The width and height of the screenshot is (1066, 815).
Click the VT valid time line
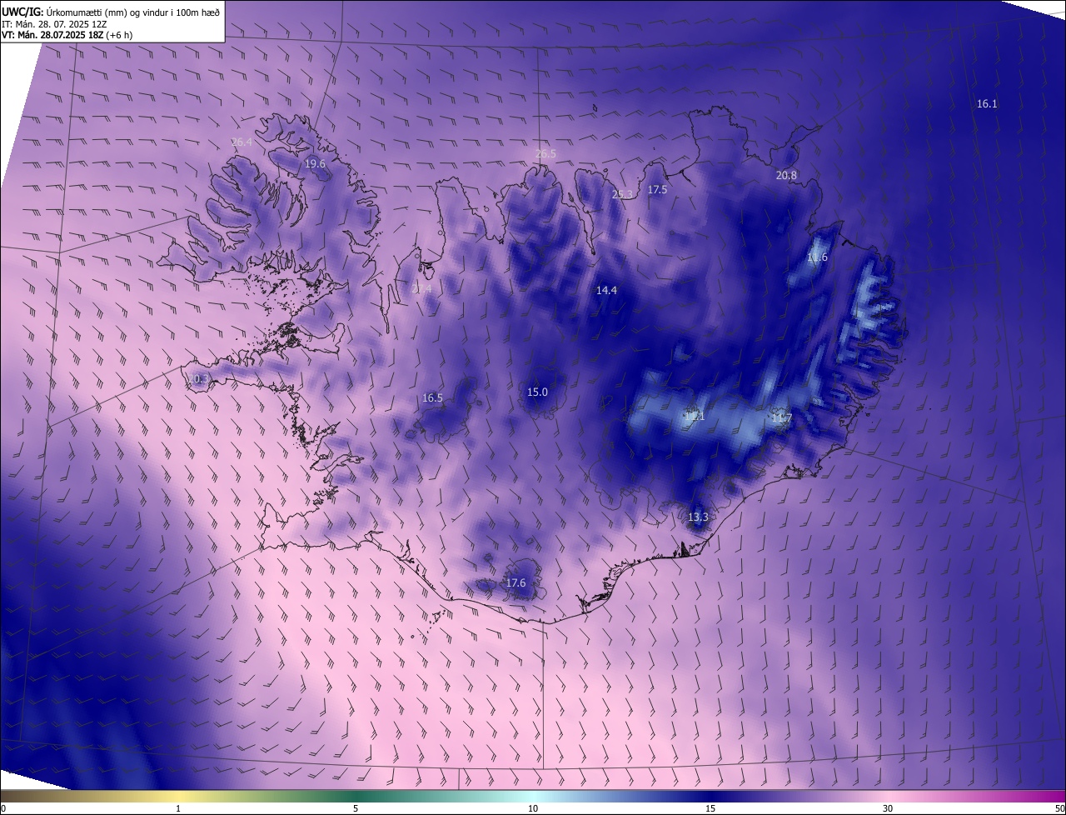pyautogui.click(x=67, y=35)
